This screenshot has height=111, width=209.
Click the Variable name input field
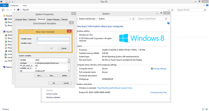pyautogui.click(x=53, y=39)
